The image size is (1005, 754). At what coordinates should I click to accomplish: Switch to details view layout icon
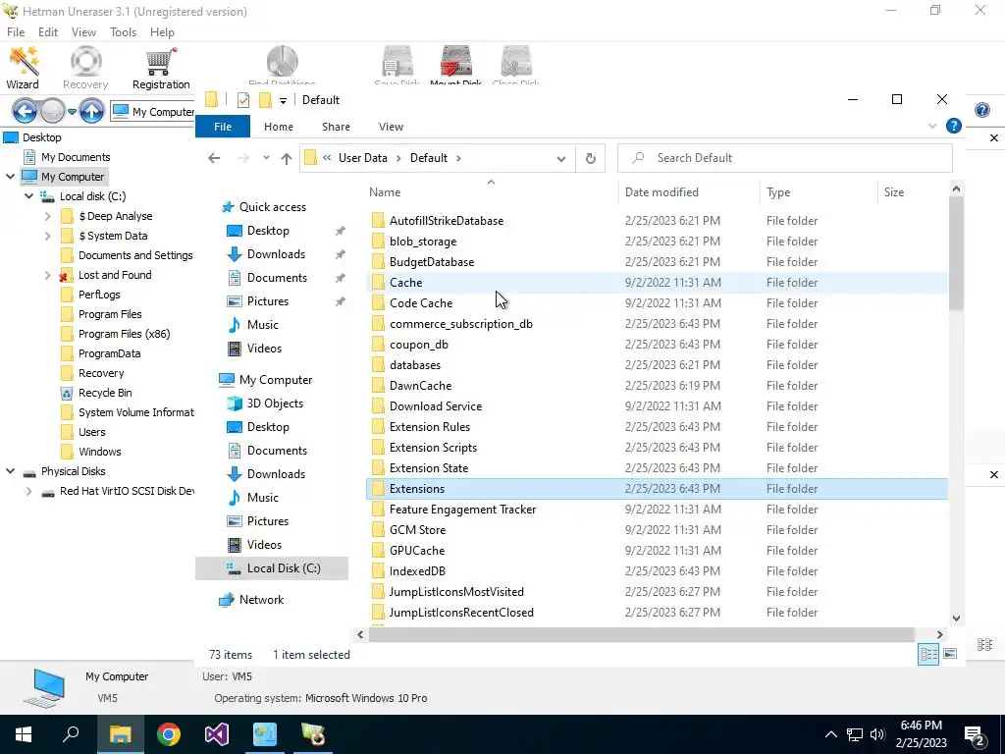928,654
